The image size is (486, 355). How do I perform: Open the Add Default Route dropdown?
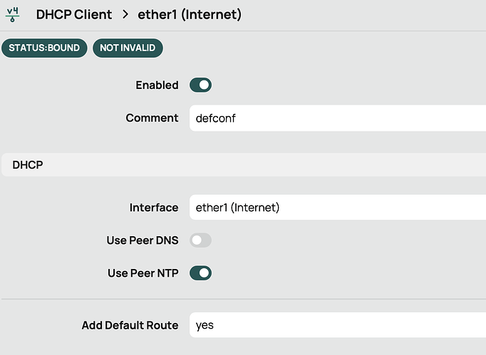336,326
